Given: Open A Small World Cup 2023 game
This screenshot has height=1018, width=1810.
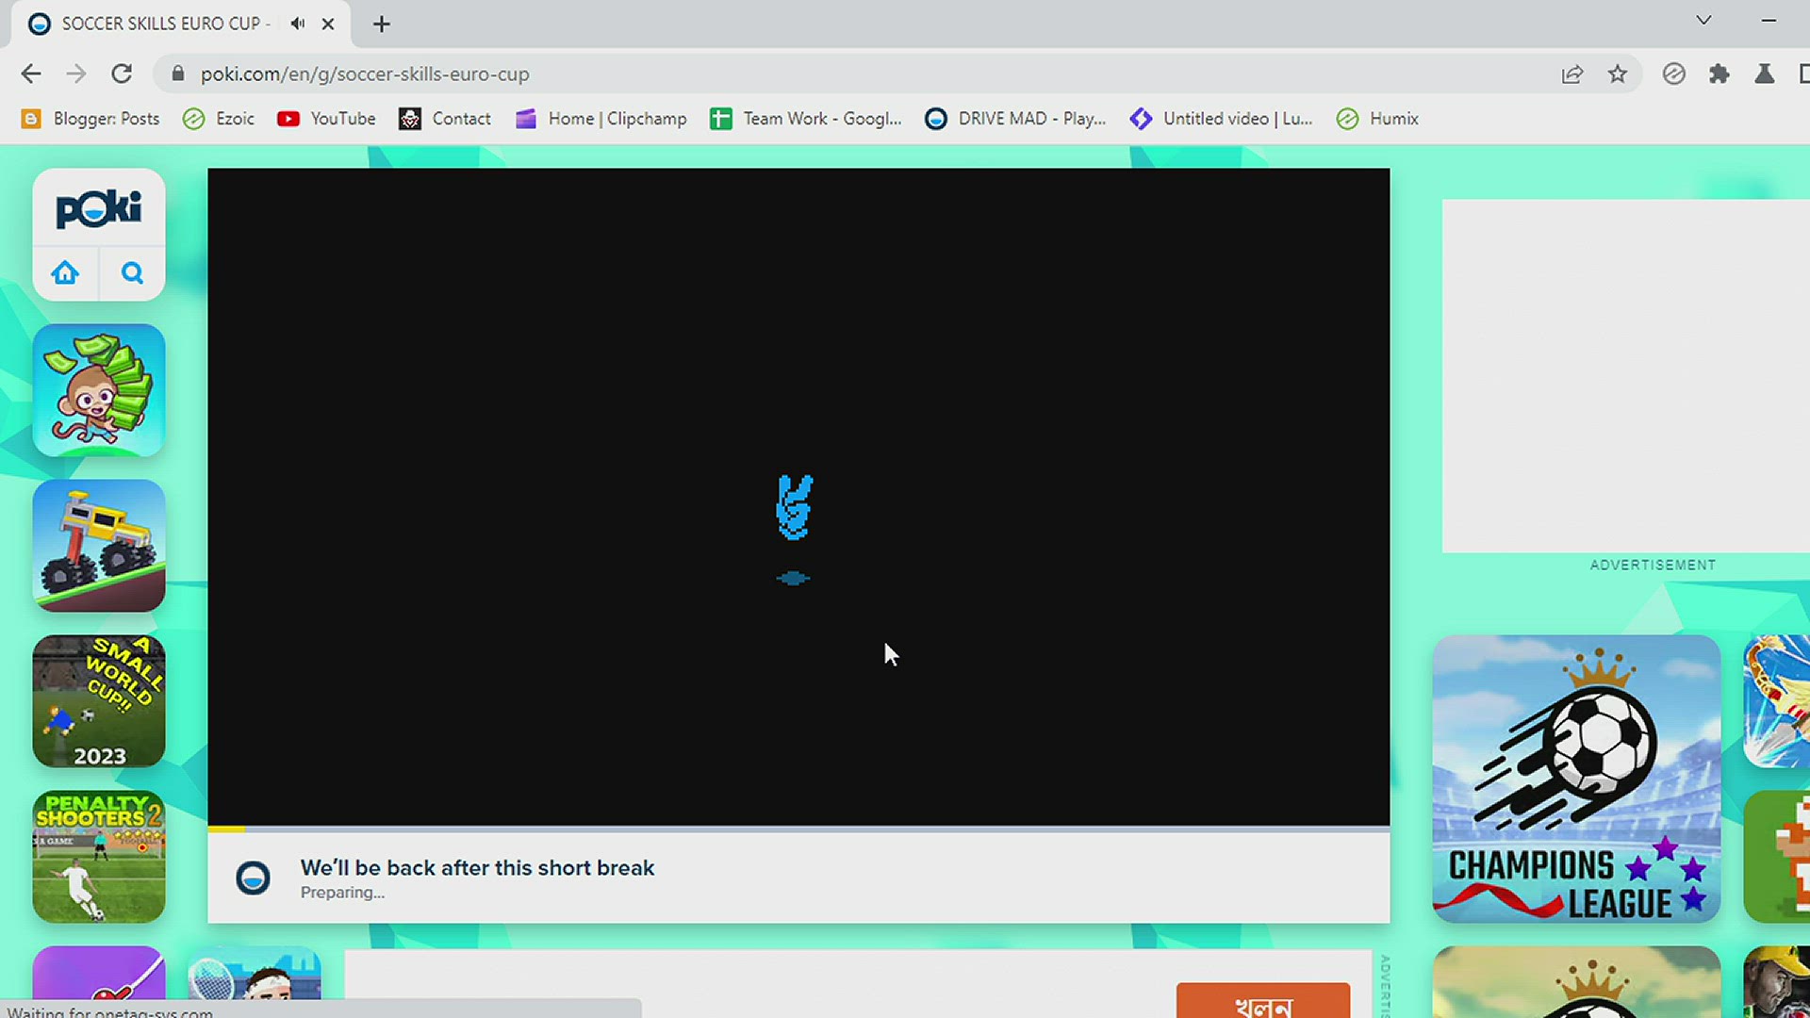Looking at the screenshot, I should pos(99,701).
